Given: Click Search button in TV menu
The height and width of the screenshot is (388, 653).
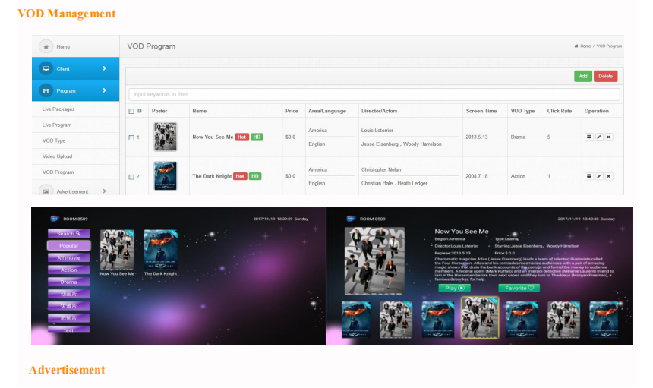Looking at the screenshot, I should pos(68,234).
